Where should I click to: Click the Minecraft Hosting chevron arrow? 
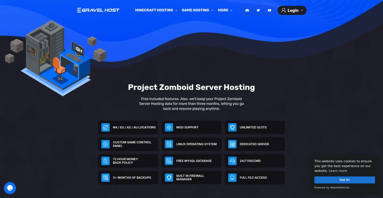(x=176, y=11)
